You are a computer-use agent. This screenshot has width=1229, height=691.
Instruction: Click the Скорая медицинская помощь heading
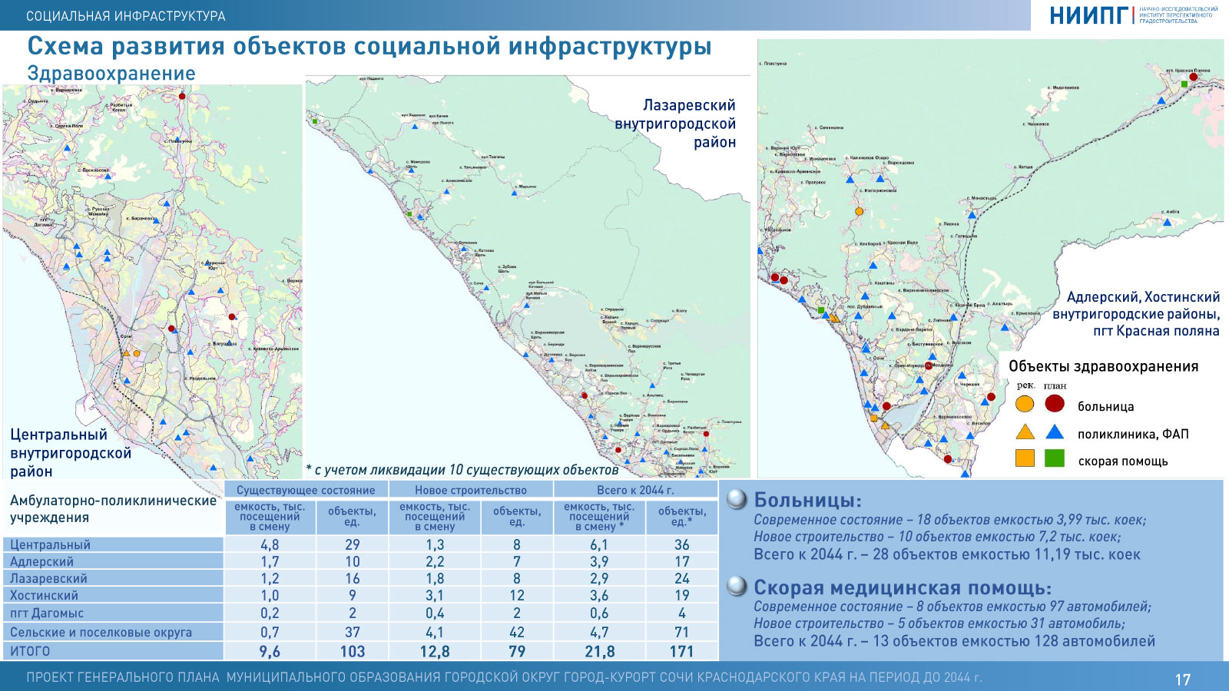pos(903,587)
